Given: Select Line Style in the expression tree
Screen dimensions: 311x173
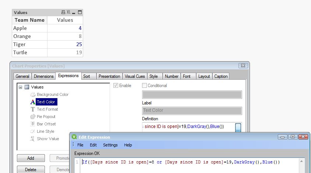Looking at the screenshot, I should pyautogui.click(x=45, y=131).
